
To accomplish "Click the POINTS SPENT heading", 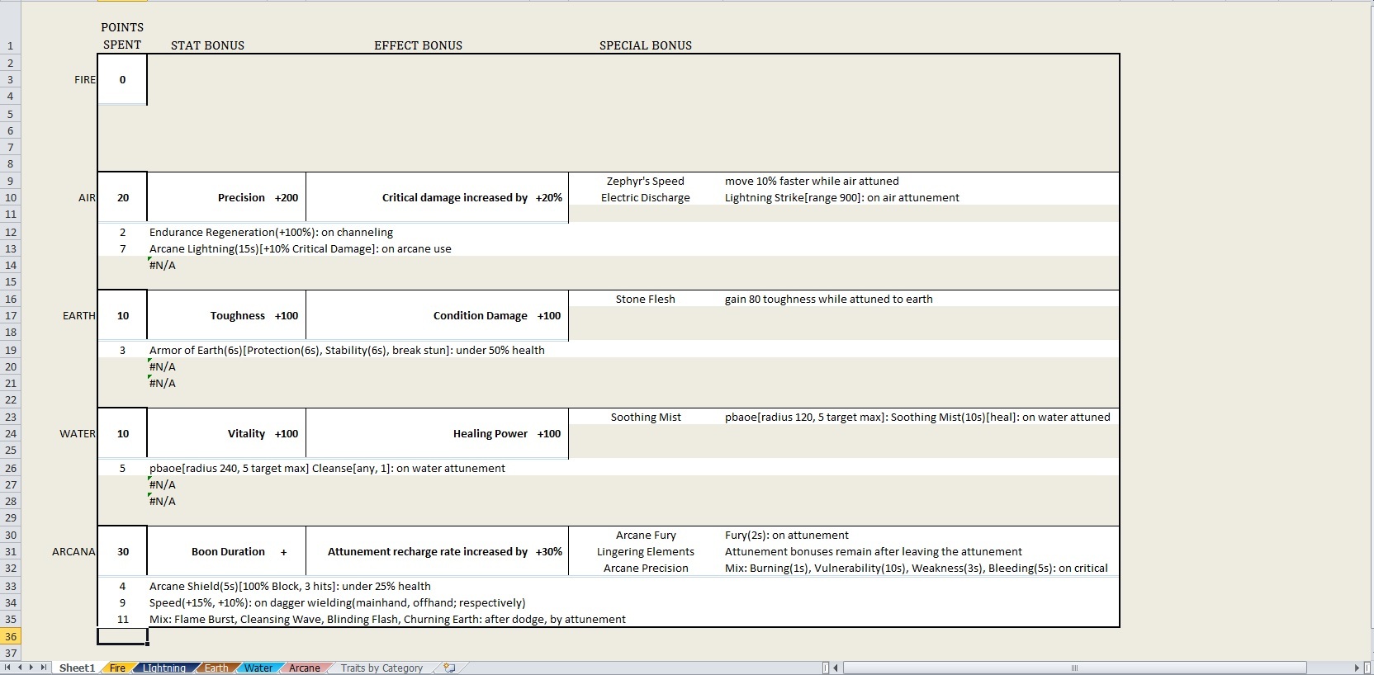I will (122, 36).
